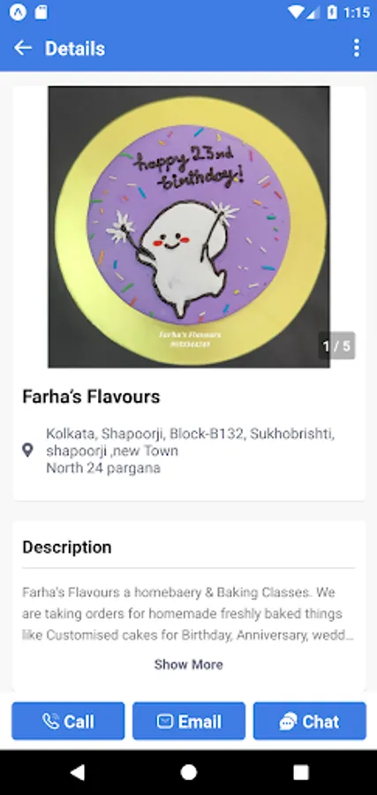Image resolution: width=377 pixels, height=795 pixels.
Task: Tap the battery status icon
Action: point(332,12)
